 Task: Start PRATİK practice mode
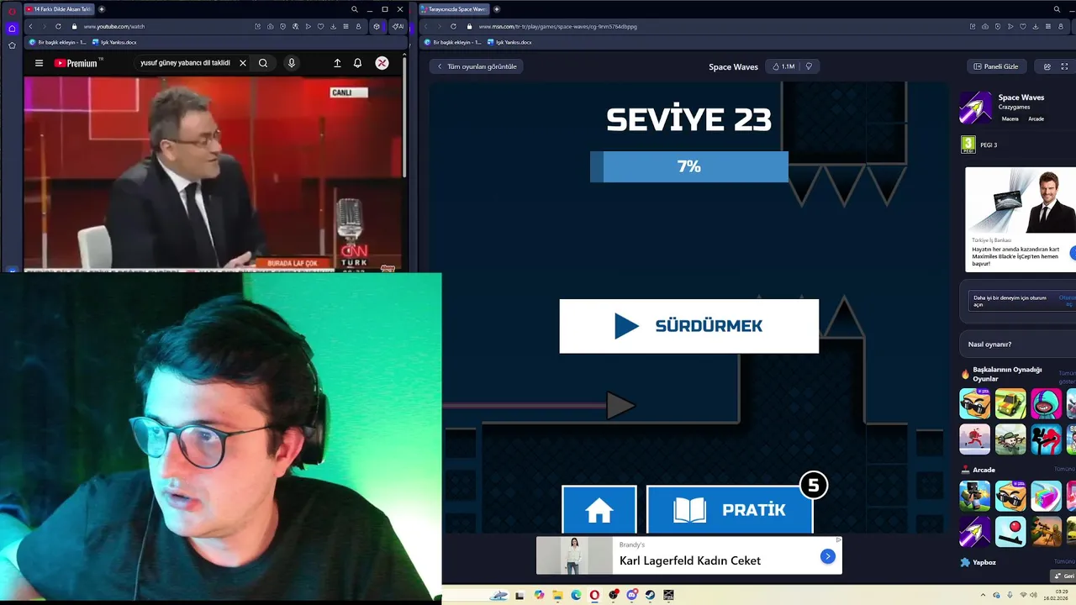[x=730, y=509]
